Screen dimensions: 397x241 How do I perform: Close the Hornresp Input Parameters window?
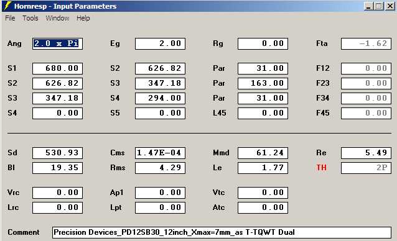coord(390,6)
